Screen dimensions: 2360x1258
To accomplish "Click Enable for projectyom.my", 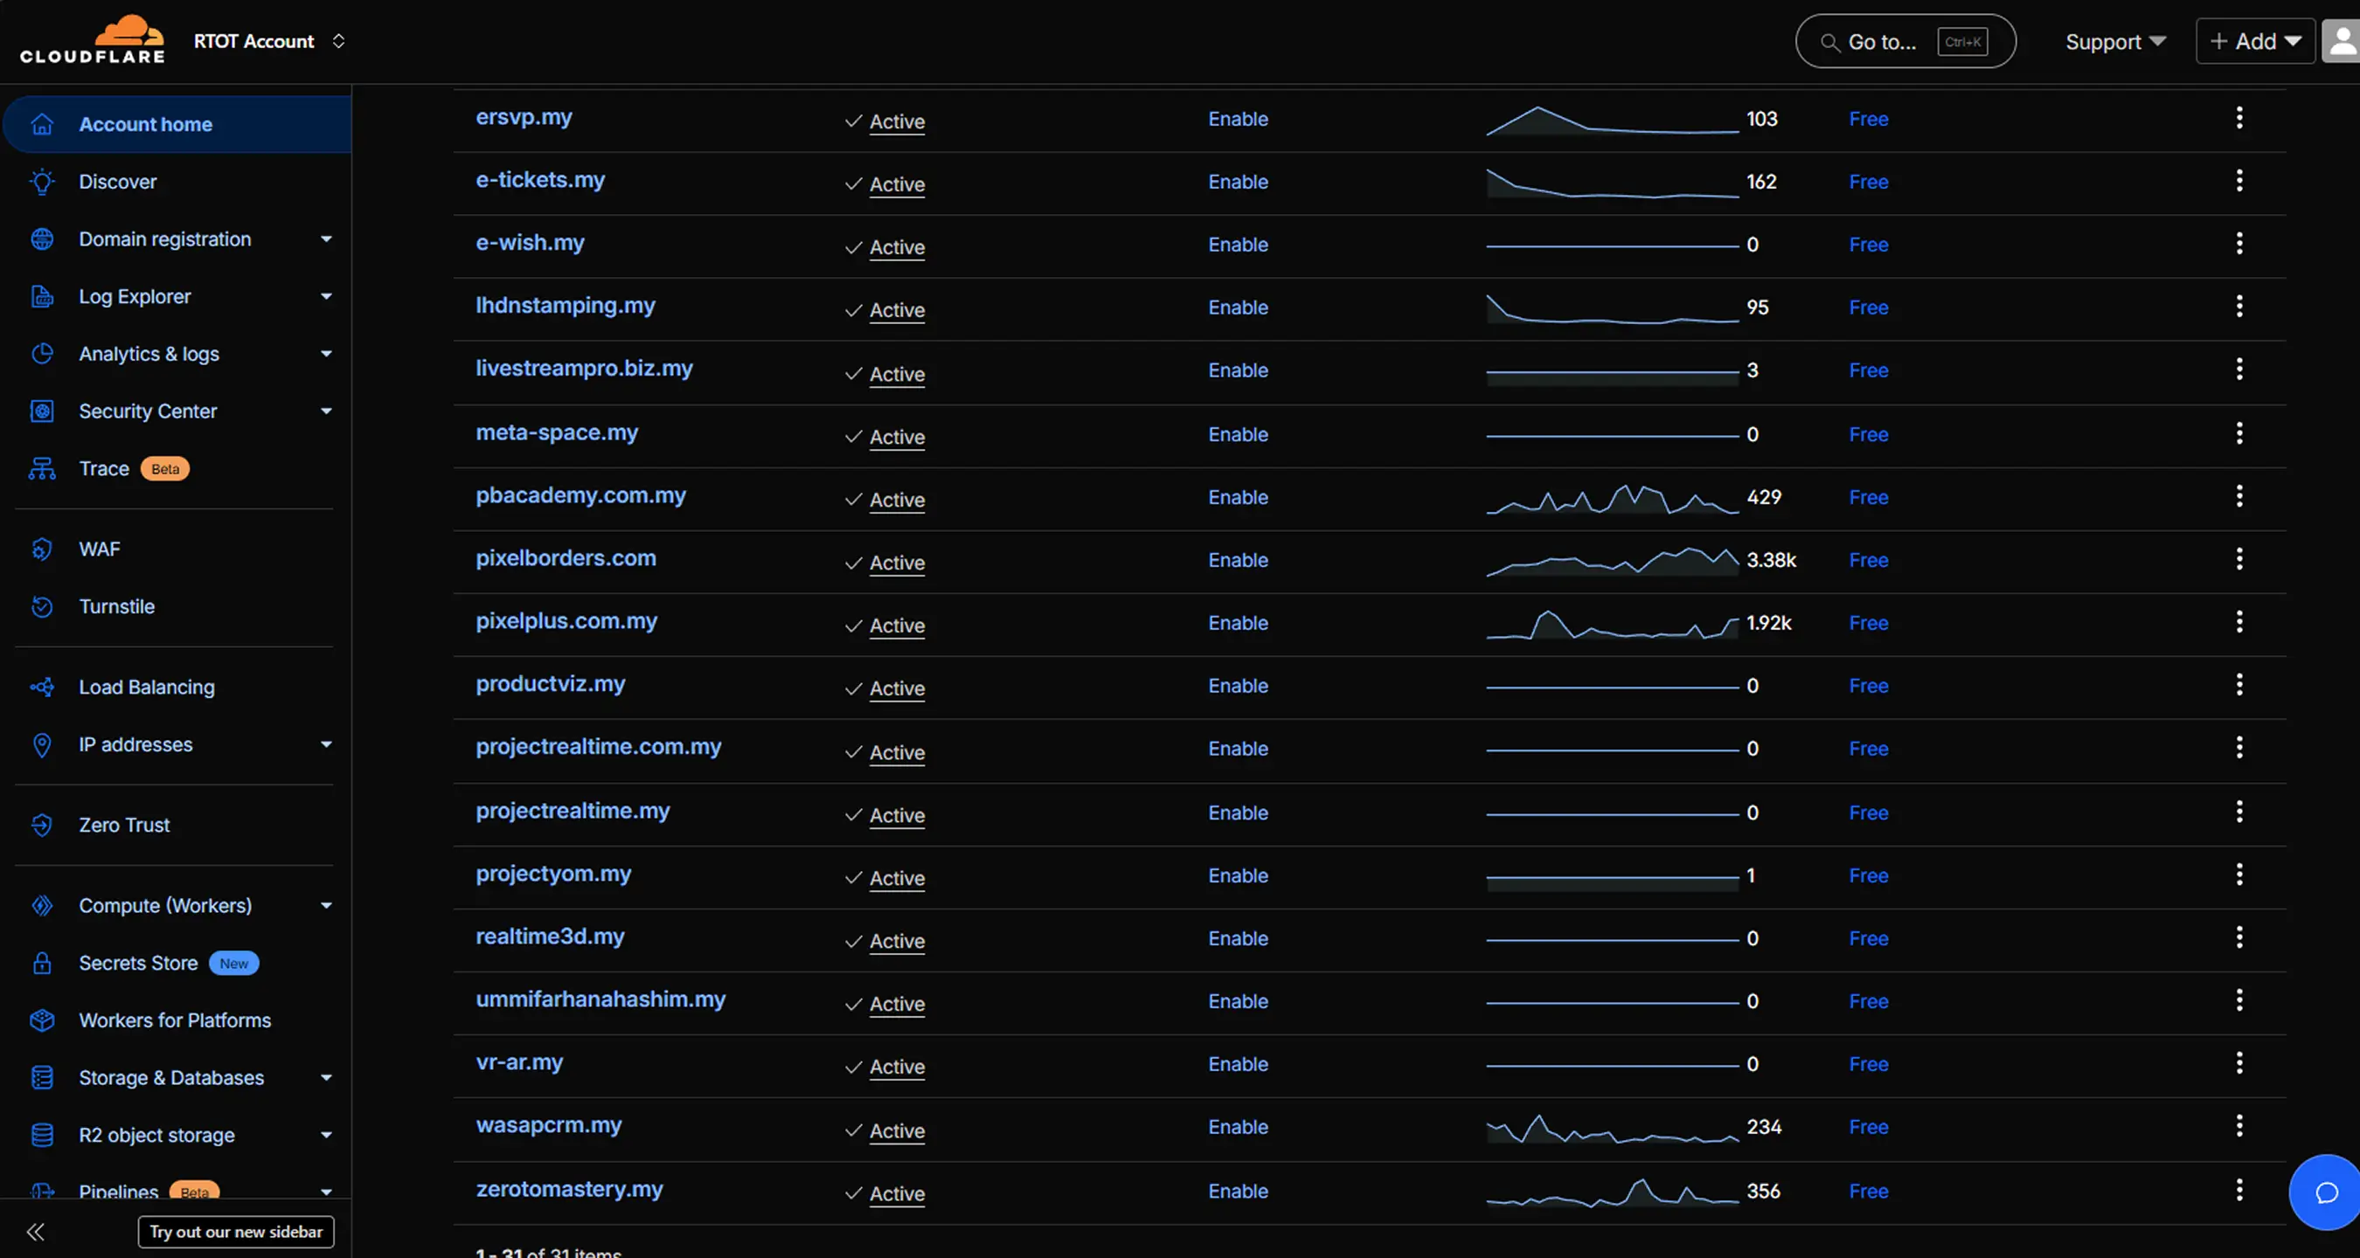I will (x=1238, y=875).
